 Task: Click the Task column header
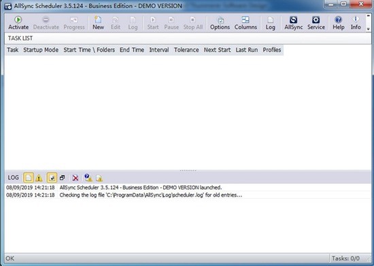click(13, 50)
